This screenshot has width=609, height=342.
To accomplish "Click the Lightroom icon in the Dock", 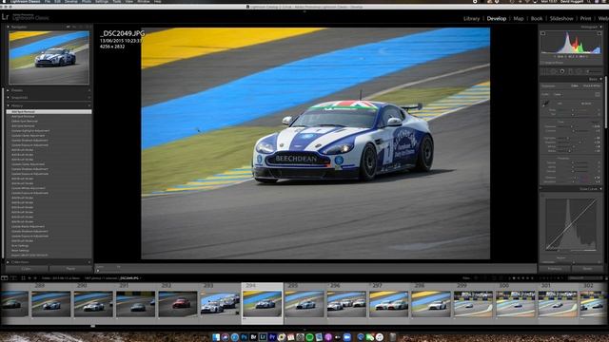I will 263,337.
